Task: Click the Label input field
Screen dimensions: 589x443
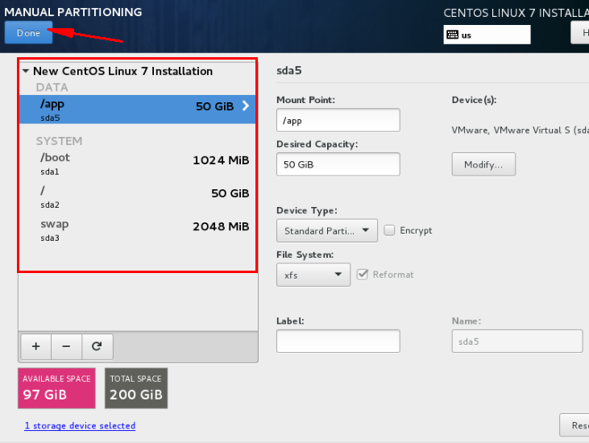Action: coord(338,341)
